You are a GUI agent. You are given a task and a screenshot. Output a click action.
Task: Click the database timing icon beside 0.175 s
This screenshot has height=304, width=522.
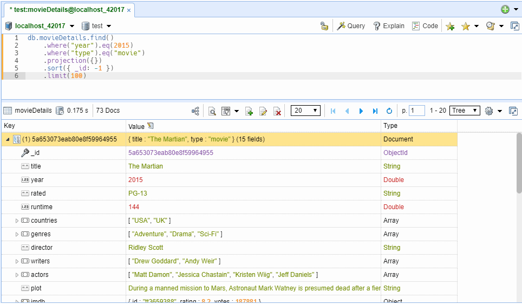[x=60, y=111]
